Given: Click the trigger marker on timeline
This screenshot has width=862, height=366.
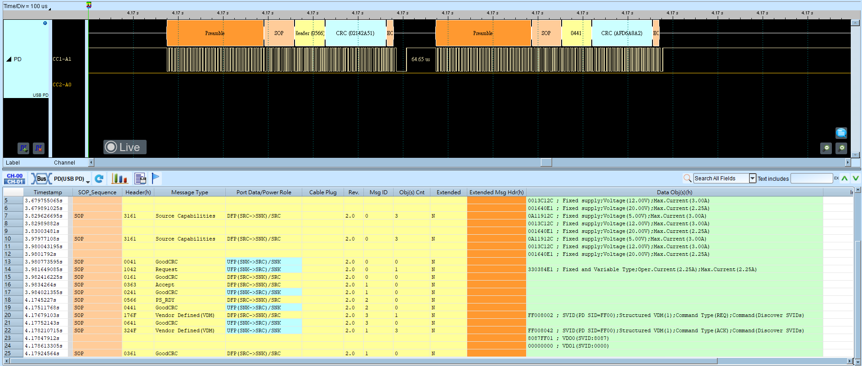Looking at the screenshot, I should click(89, 5).
